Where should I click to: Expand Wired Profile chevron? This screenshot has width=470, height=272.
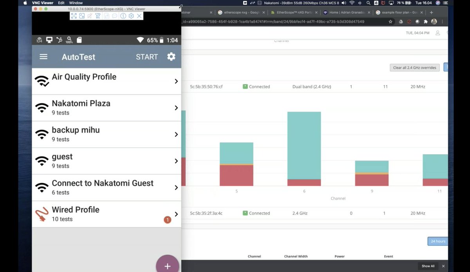pyautogui.click(x=176, y=214)
